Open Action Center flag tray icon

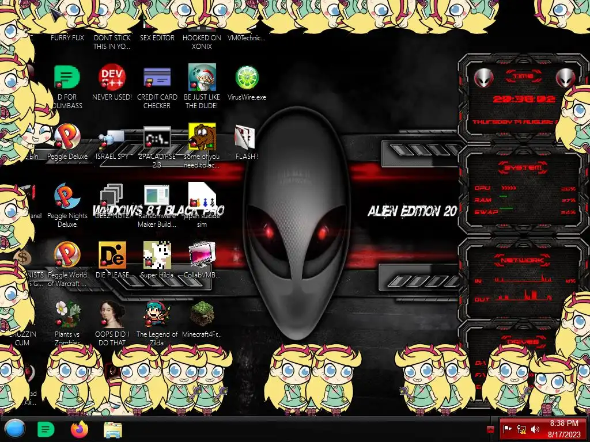(x=507, y=429)
